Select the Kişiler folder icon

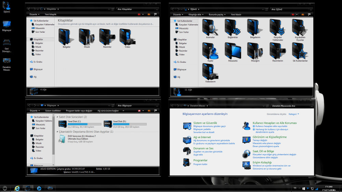(x=210, y=51)
